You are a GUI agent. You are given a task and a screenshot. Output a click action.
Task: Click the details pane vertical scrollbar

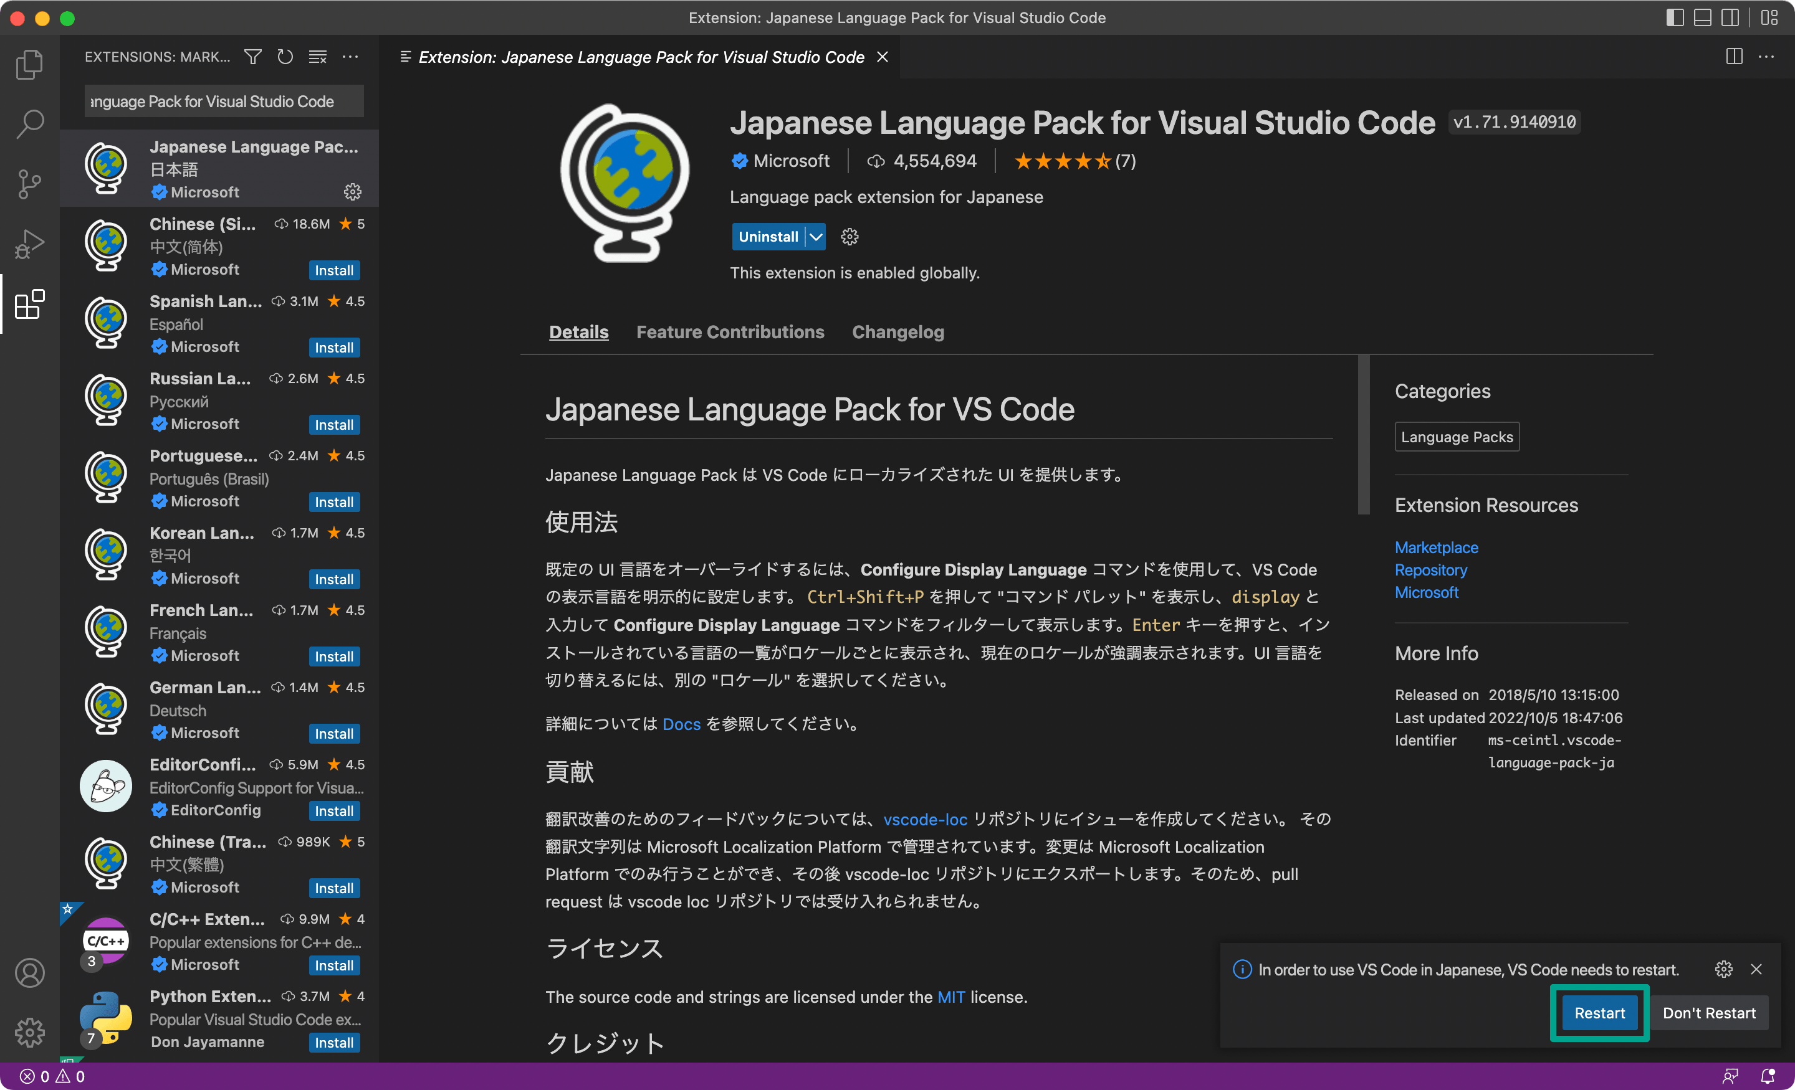click(x=1364, y=435)
